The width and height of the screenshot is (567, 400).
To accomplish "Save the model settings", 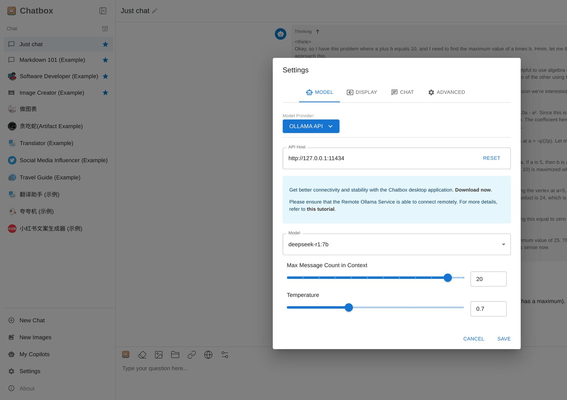I will pos(504,339).
